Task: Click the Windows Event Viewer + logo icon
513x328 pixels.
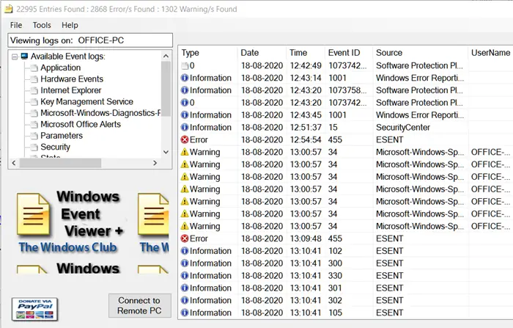Action: tap(33, 214)
